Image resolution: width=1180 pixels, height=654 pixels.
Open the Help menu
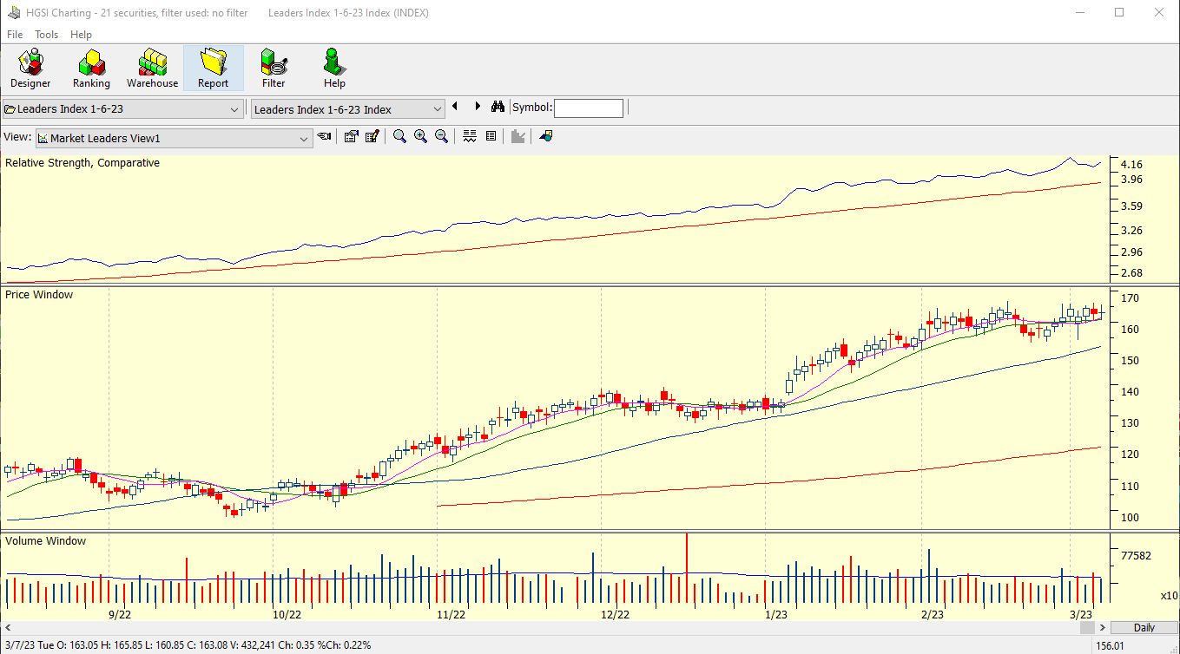click(81, 35)
